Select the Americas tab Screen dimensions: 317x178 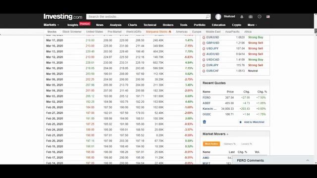(x=182, y=32)
